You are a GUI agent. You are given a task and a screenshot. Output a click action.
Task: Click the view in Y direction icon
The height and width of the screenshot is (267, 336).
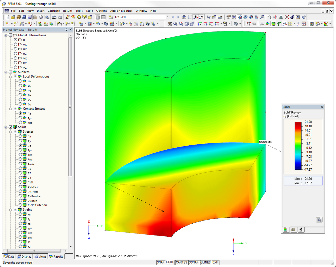(x=206, y=24)
